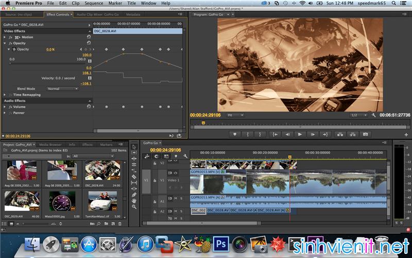This screenshot has height=258, width=412.
Task: Switch to the Media Browser tab
Action: point(50,145)
